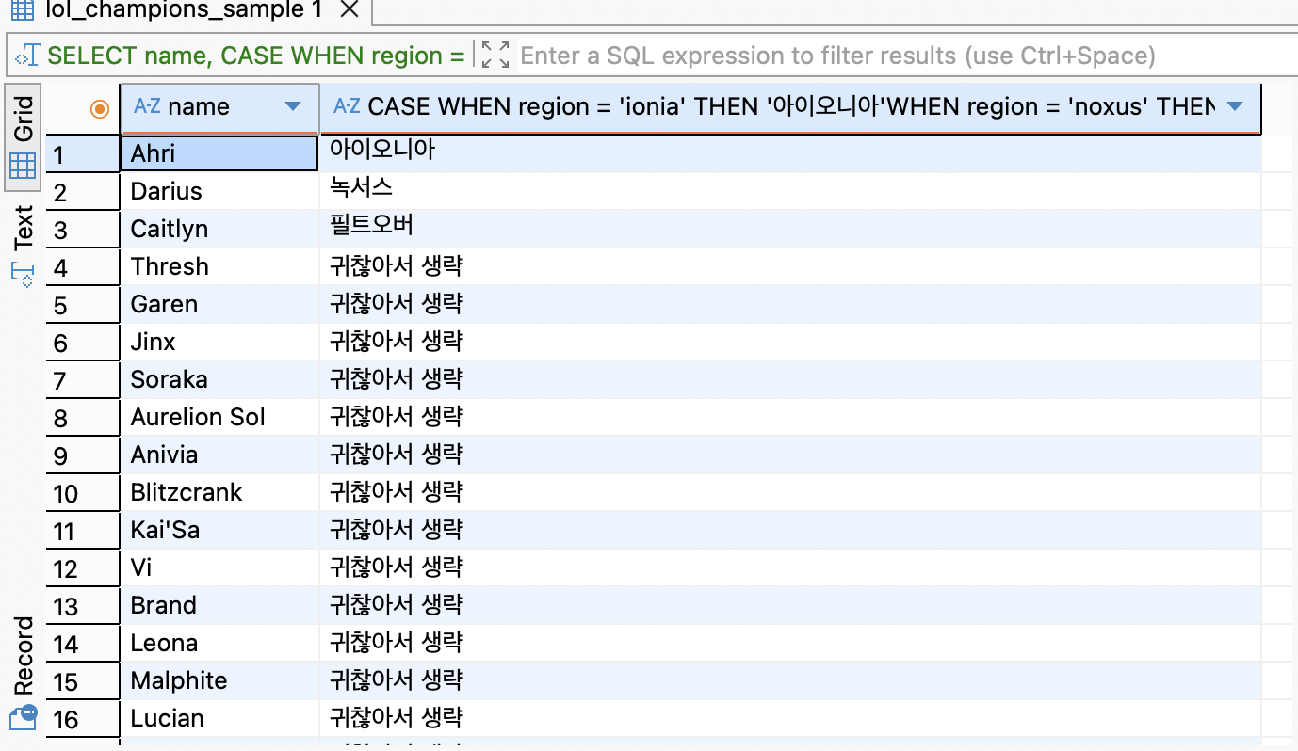Select the Darius name cell
Screen dimensions: 1298x751
(219, 191)
